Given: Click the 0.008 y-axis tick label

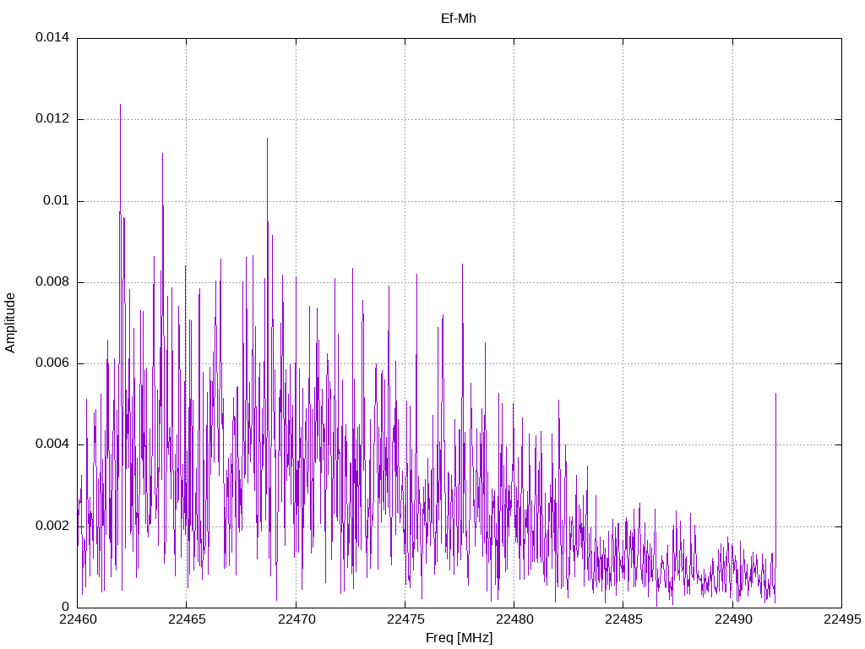Looking at the screenshot, I should pyautogui.click(x=52, y=282).
